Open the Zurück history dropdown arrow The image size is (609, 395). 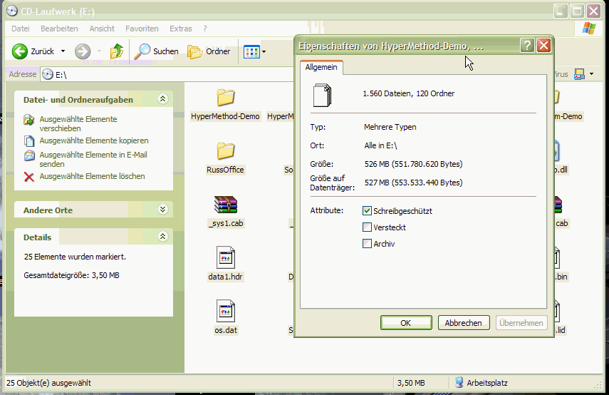click(x=63, y=51)
